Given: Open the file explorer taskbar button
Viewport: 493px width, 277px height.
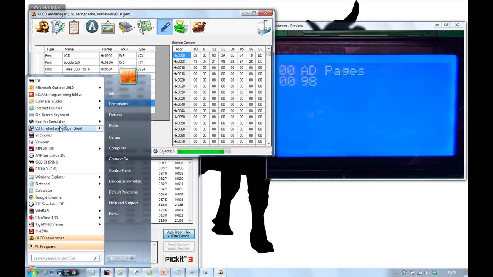Looking at the screenshot, I should pos(121,272).
